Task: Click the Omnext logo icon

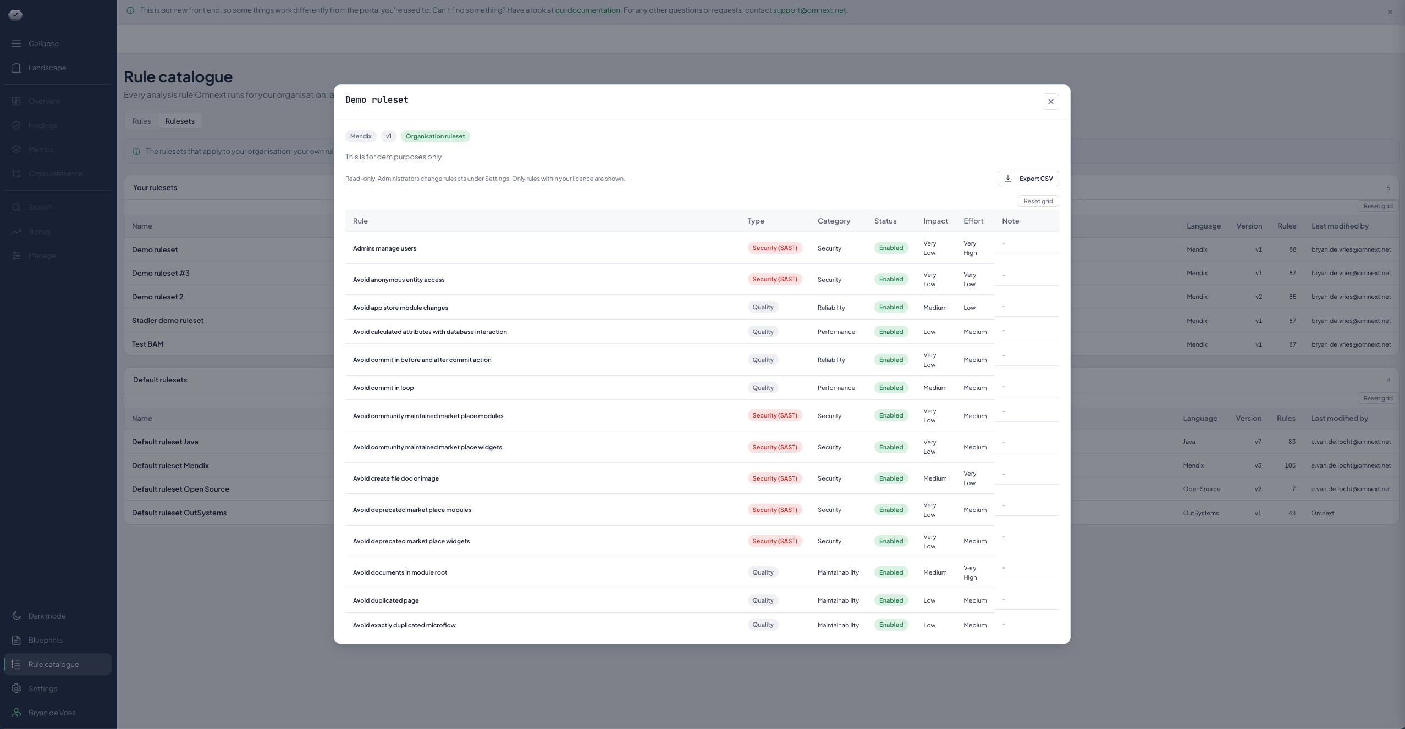Action: coord(15,14)
